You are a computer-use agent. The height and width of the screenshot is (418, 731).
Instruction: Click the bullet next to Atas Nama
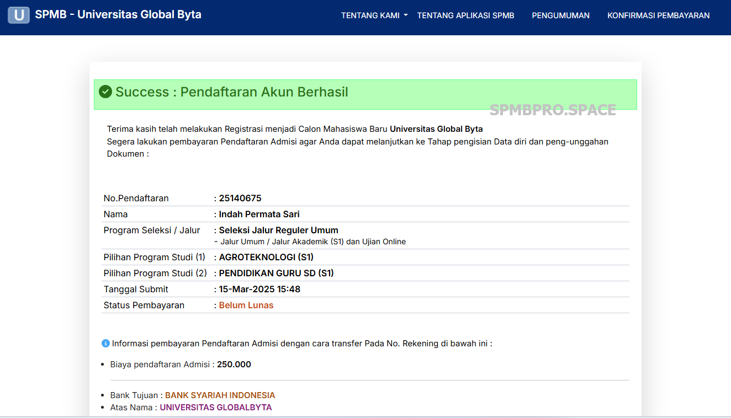coord(103,407)
